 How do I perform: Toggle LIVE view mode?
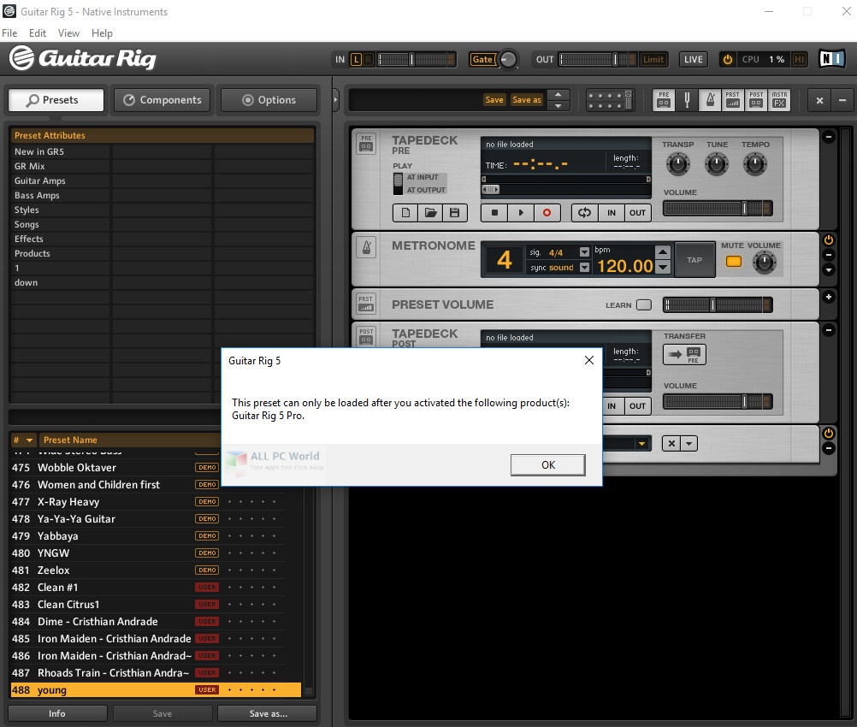click(x=693, y=59)
